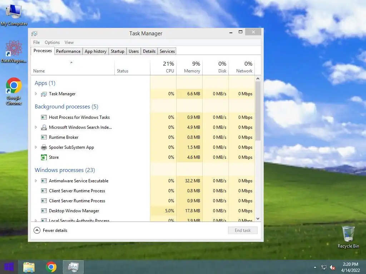Screen dimensions: 366x274
Task: Select the Runtime Broker process row
Action: 143,137
